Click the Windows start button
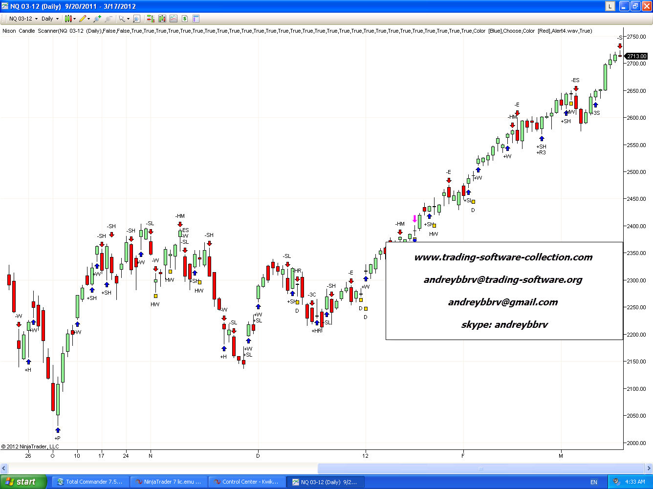Viewport: 653px width, 489px height. point(23,482)
